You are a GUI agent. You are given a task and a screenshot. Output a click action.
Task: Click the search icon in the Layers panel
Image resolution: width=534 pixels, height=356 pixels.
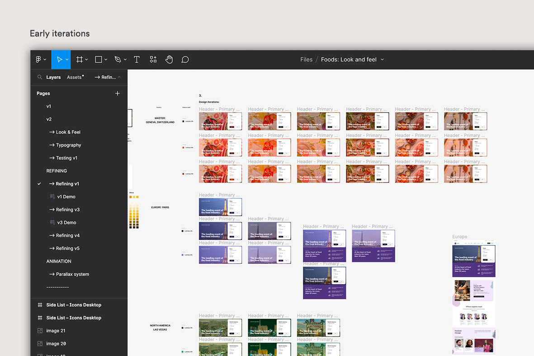[40, 77]
